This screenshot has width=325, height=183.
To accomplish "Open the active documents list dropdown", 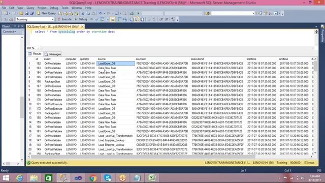I will pos(316,26).
